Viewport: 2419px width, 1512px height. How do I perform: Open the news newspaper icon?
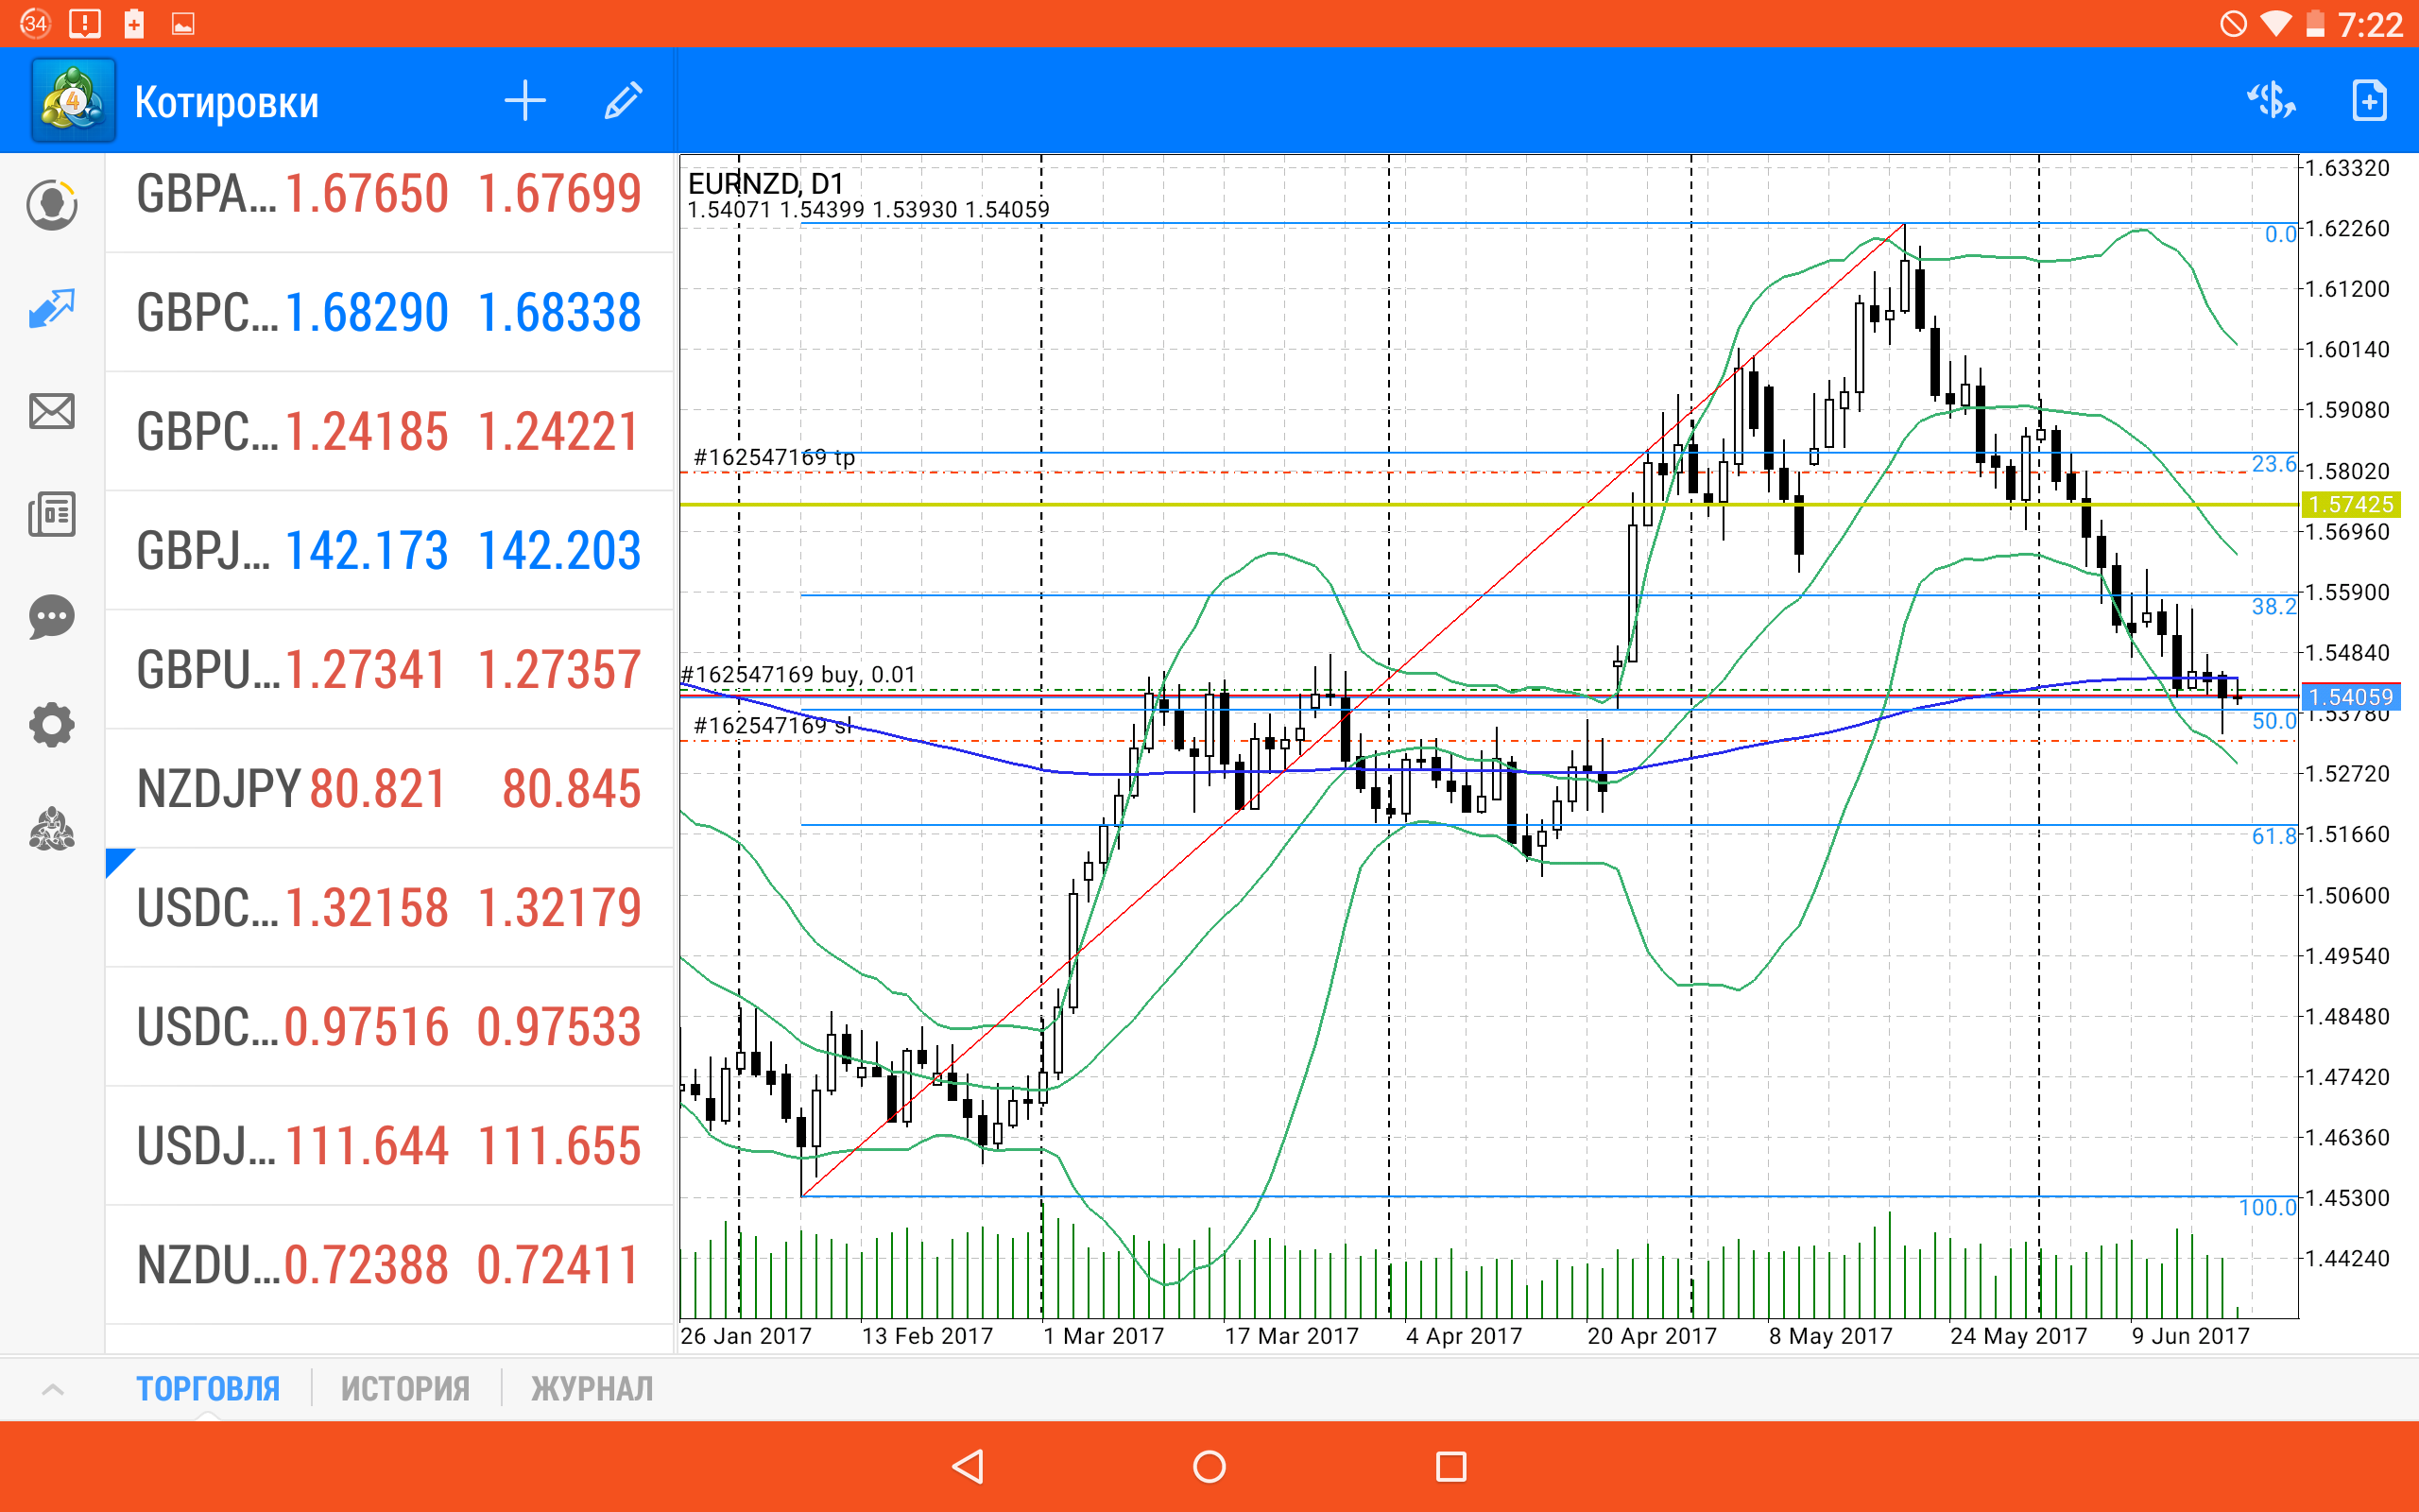(x=52, y=514)
